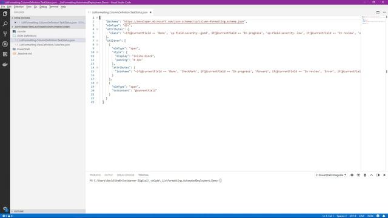Open the Selection menu
The image size is (388, 218).
(19, 7)
